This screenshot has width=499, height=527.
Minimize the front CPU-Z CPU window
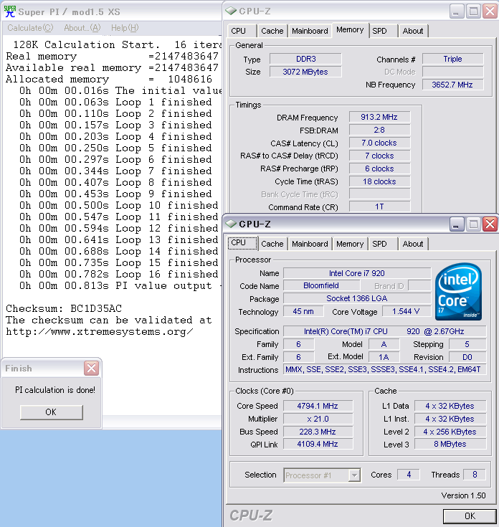click(x=456, y=224)
